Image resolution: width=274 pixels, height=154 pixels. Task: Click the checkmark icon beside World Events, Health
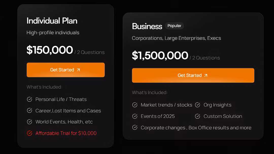pyautogui.click(x=30, y=122)
